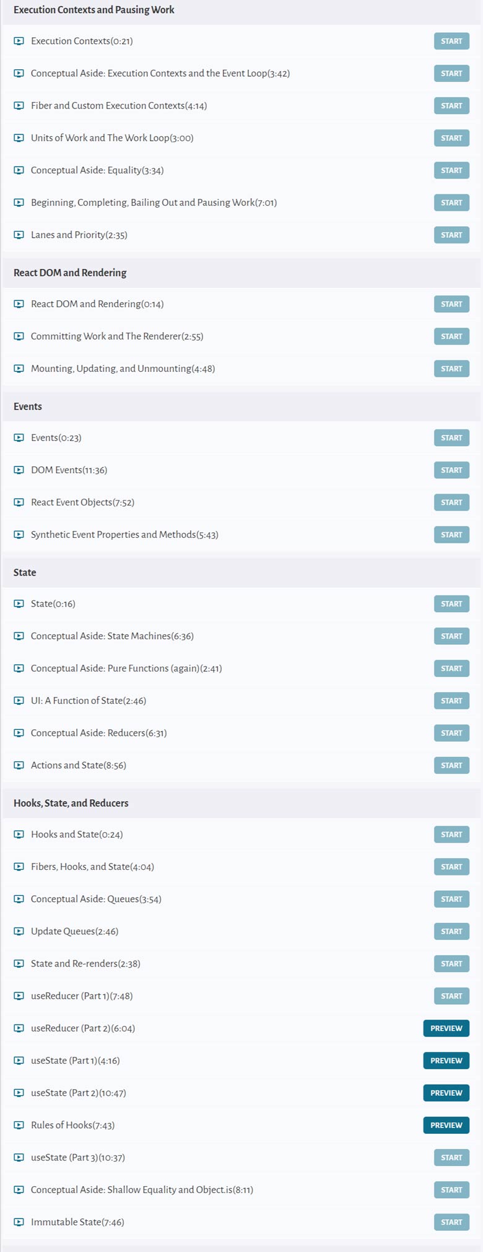Open State and Re-renders(2:38) title
The height and width of the screenshot is (1252, 483).
pos(85,963)
